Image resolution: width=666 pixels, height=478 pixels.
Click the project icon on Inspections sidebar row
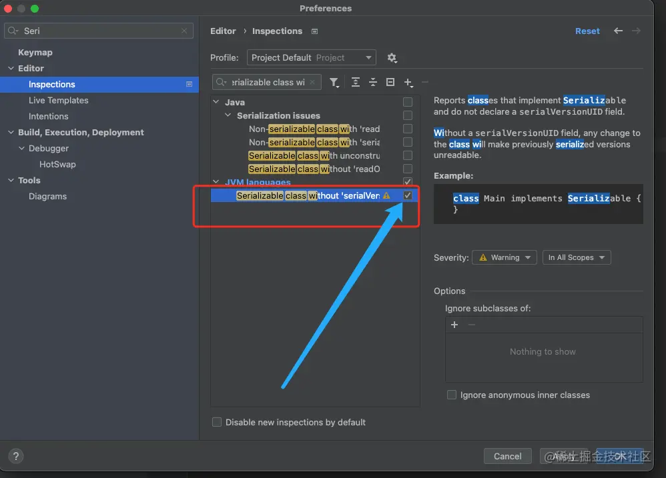[x=189, y=85]
